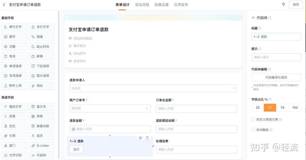Add the 单行文字 field

[14, 27]
